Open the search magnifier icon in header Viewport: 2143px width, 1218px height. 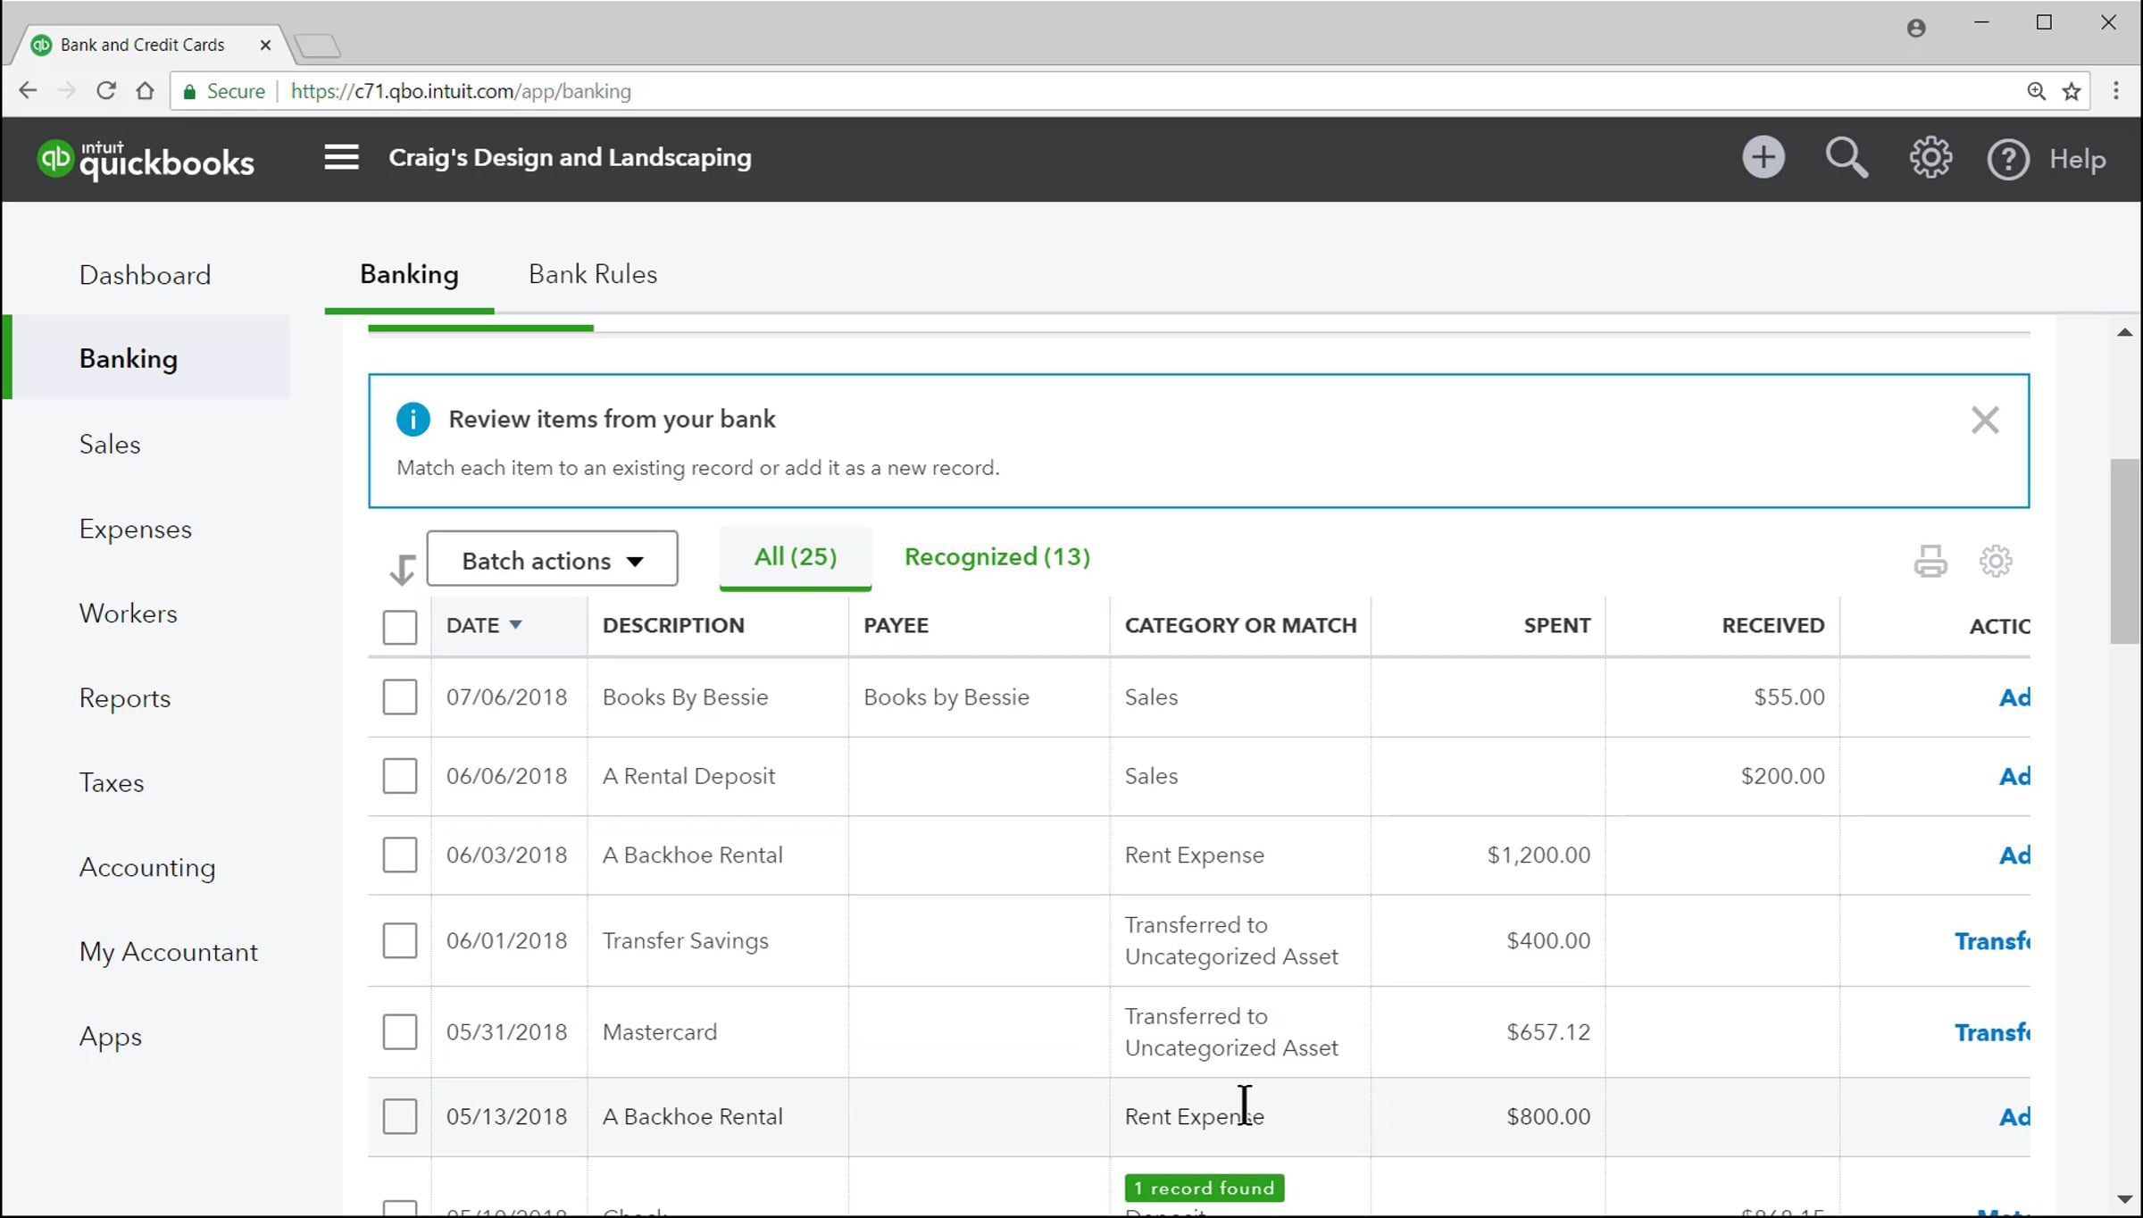pyautogui.click(x=1846, y=158)
